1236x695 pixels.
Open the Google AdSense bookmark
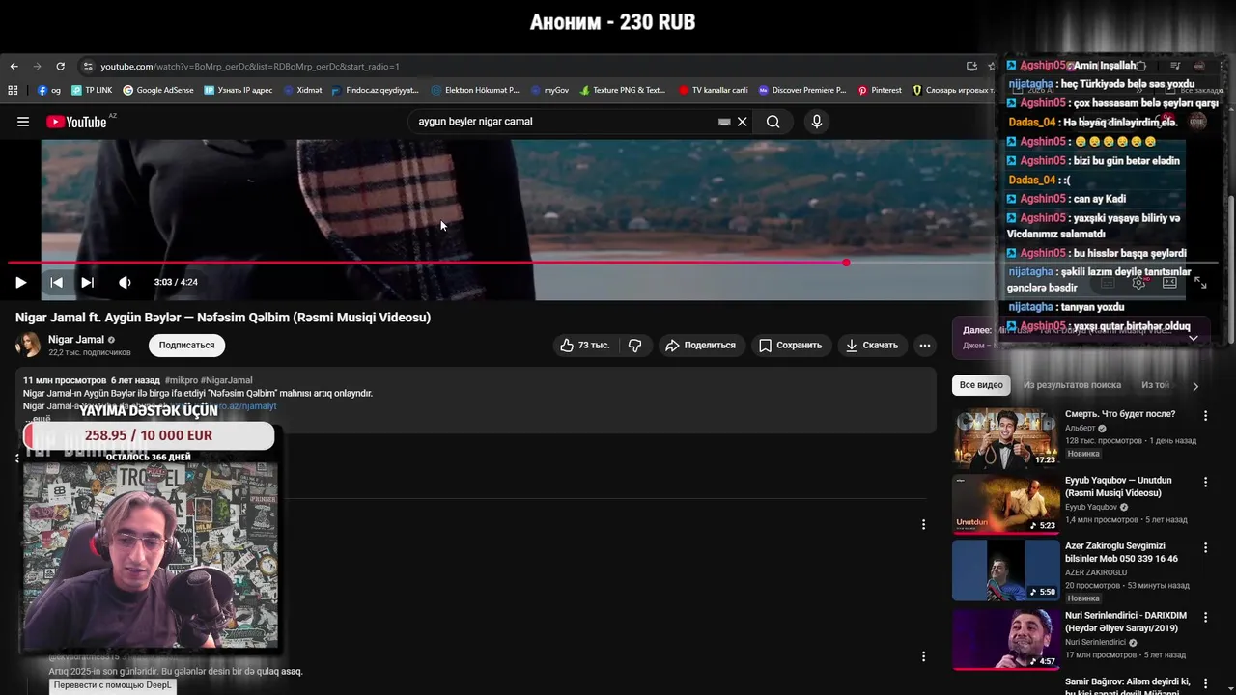[x=157, y=90]
